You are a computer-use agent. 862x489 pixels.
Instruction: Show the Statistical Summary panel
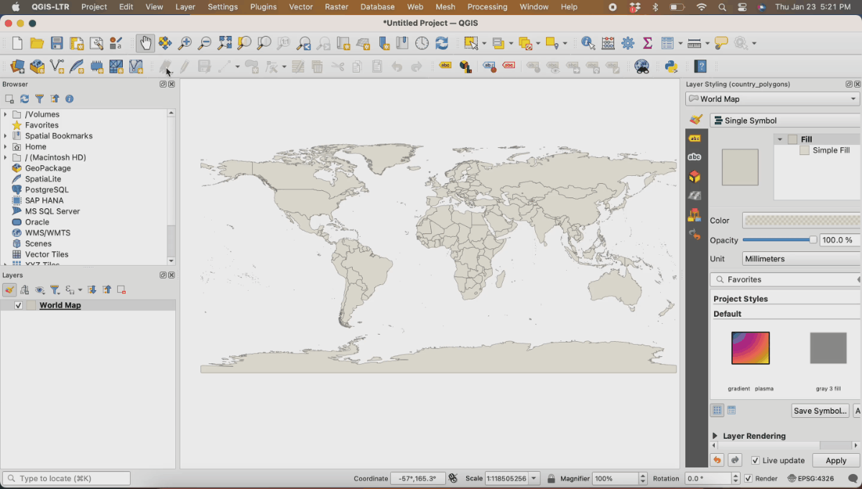click(x=646, y=43)
